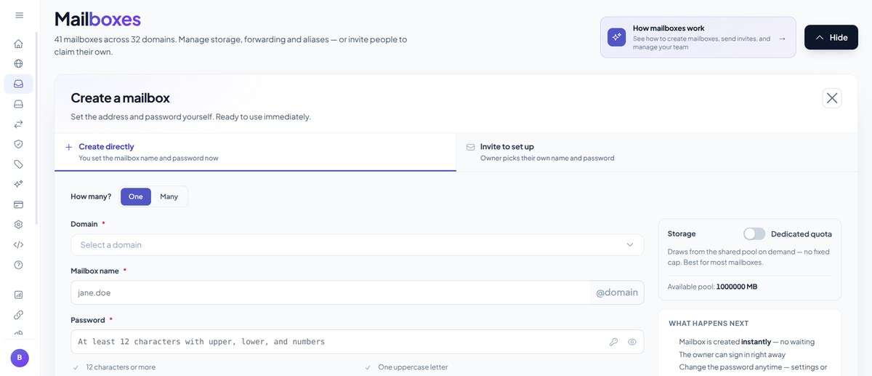Screen dimensions: 872x376
Task: Switch to the Create directly tab
Action: click(x=255, y=152)
